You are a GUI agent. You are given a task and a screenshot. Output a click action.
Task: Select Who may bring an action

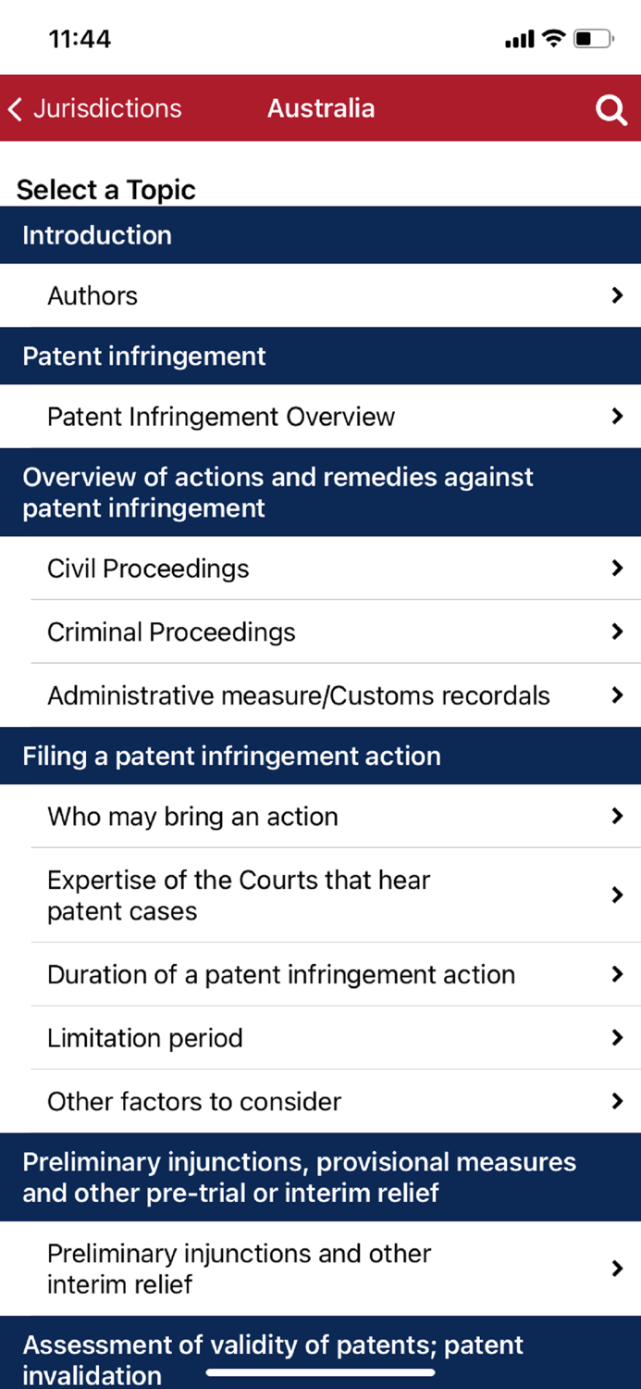[192, 817]
